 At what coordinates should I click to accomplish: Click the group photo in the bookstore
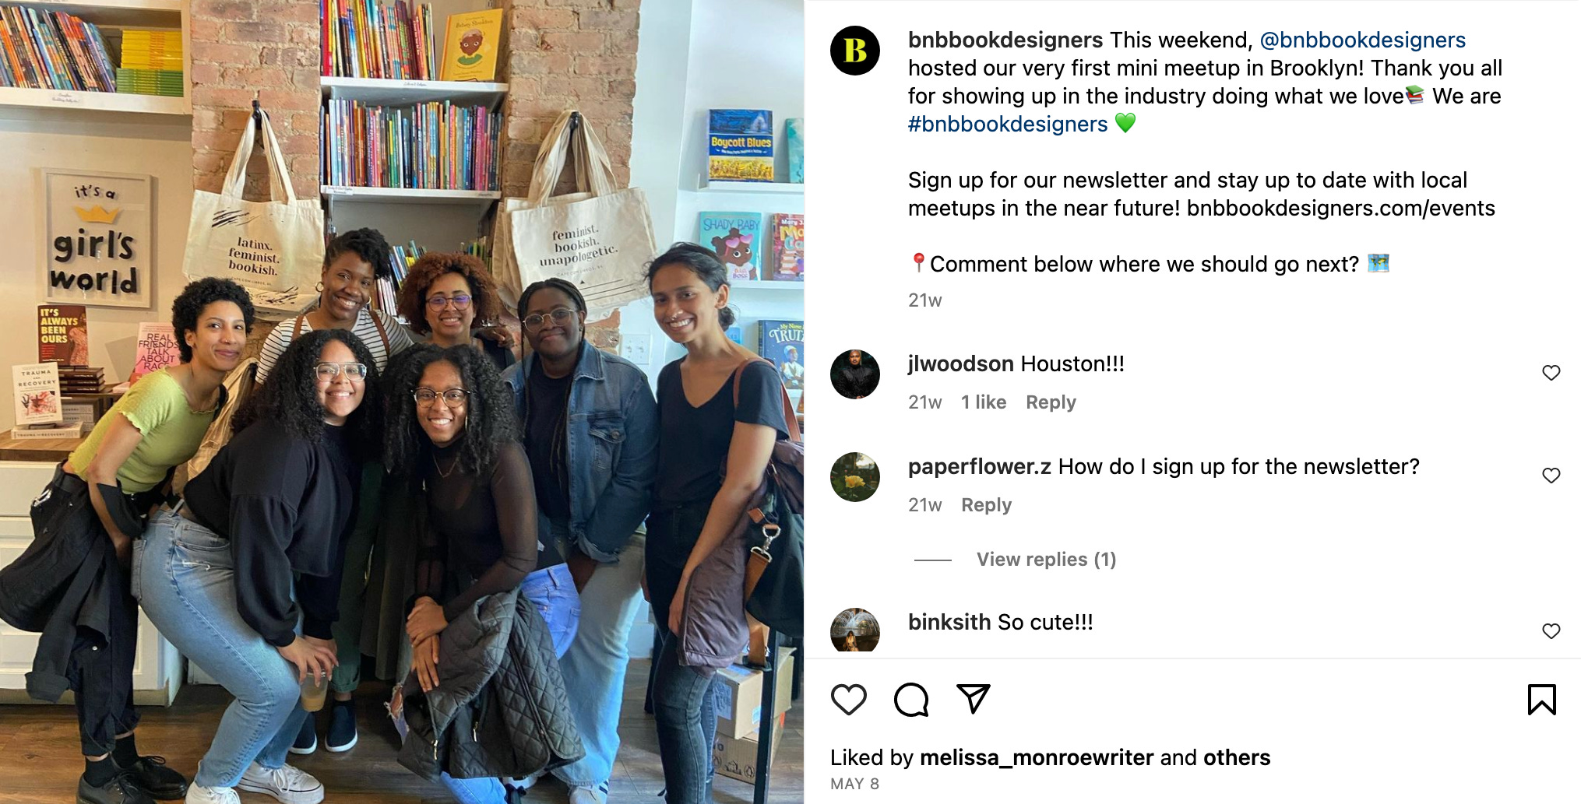[x=402, y=402]
